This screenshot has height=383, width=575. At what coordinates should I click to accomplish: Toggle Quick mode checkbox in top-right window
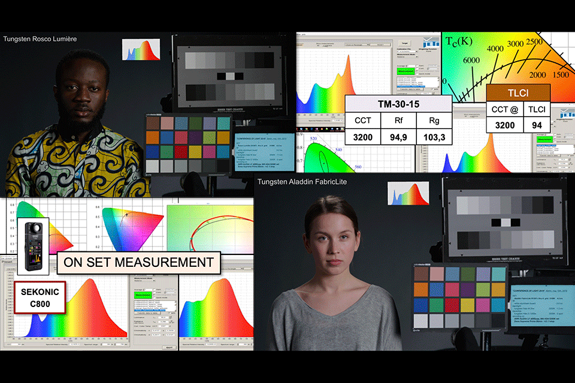[417, 74]
